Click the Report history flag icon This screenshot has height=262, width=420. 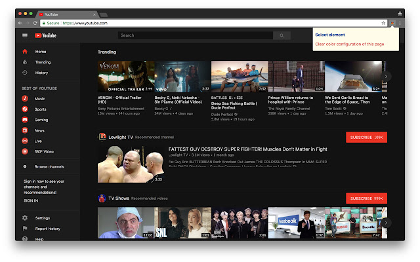click(25, 229)
